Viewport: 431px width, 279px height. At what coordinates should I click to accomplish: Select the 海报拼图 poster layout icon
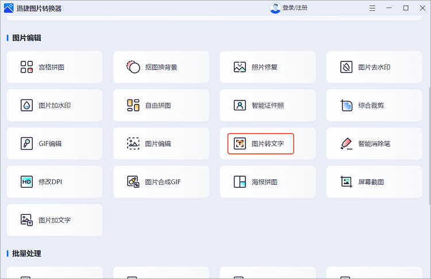(x=240, y=181)
